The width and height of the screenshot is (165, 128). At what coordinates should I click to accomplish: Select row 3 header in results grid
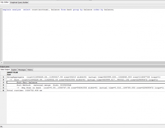click(x=3, y=82)
